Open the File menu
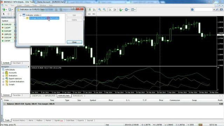 tap(6, 6)
